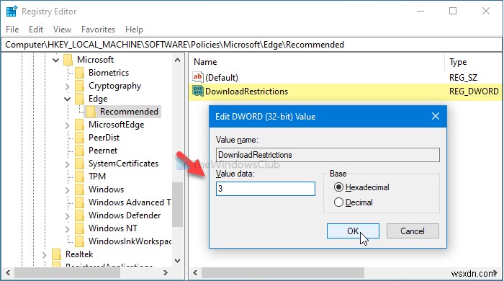The image size is (504, 281).
Task: Open the View menu
Action: 62,30
